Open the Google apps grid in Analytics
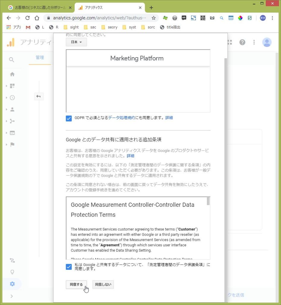The image size is (281, 305). tap(230, 42)
